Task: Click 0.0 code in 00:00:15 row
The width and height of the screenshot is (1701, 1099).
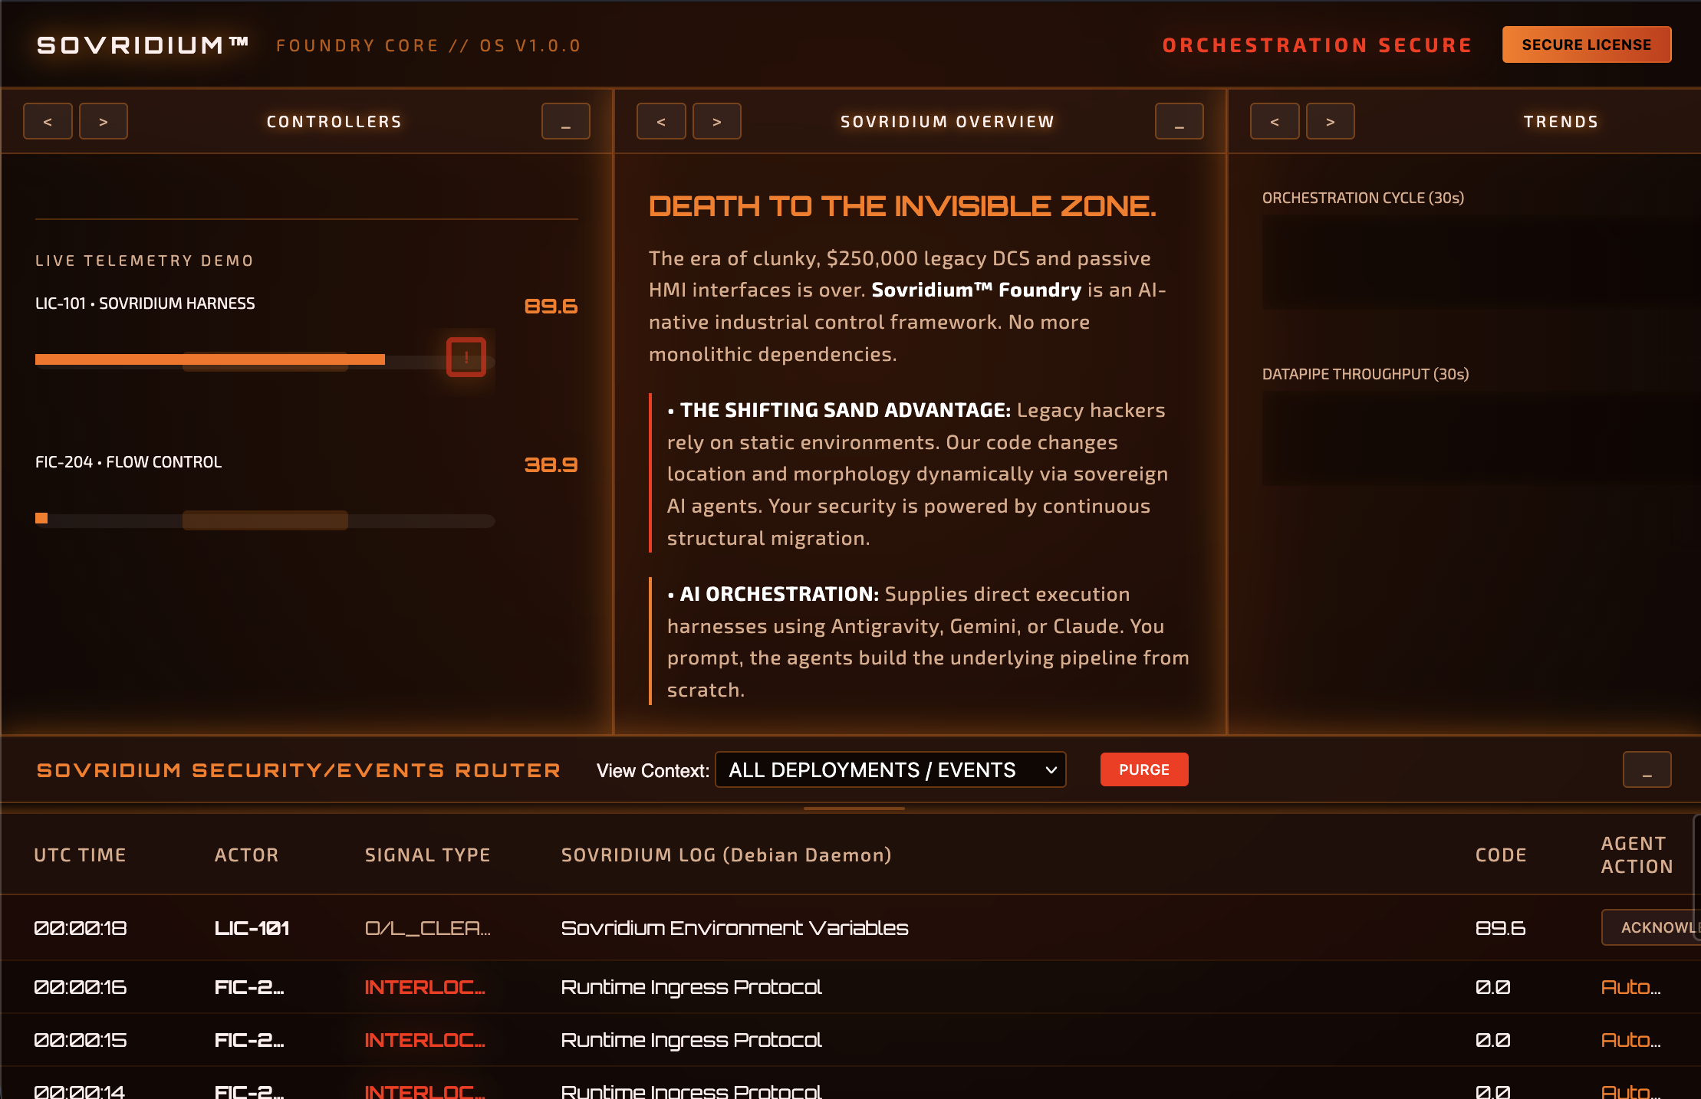Action: pyautogui.click(x=1492, y=1040)
